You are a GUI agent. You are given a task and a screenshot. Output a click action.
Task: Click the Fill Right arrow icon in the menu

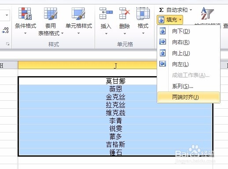162,42
